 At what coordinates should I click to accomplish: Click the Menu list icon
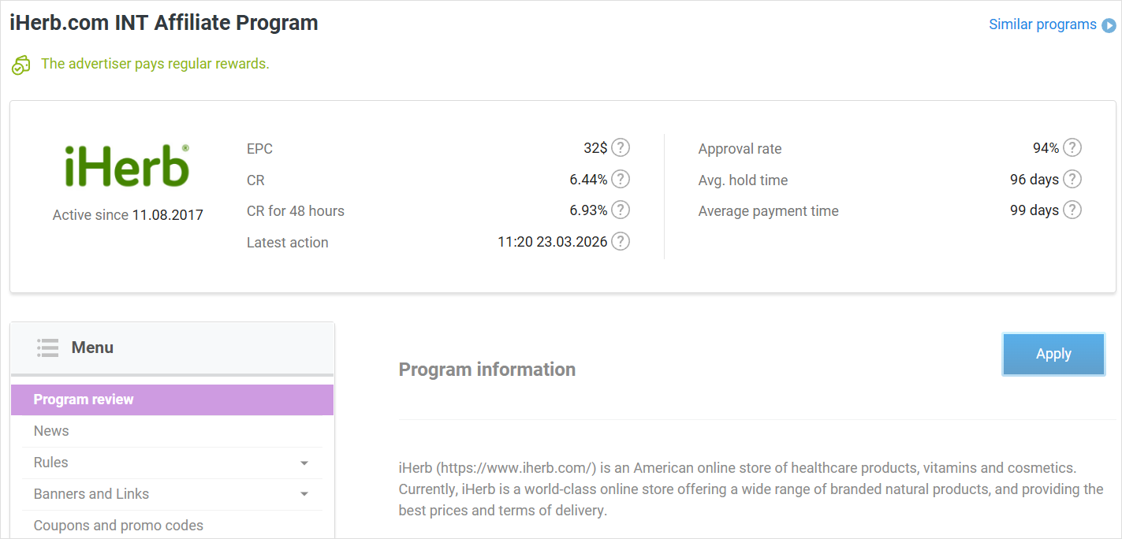point(48,348)
